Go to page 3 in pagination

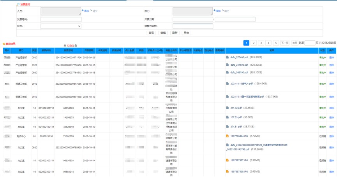pyautogui.click(x=261, y=43)
